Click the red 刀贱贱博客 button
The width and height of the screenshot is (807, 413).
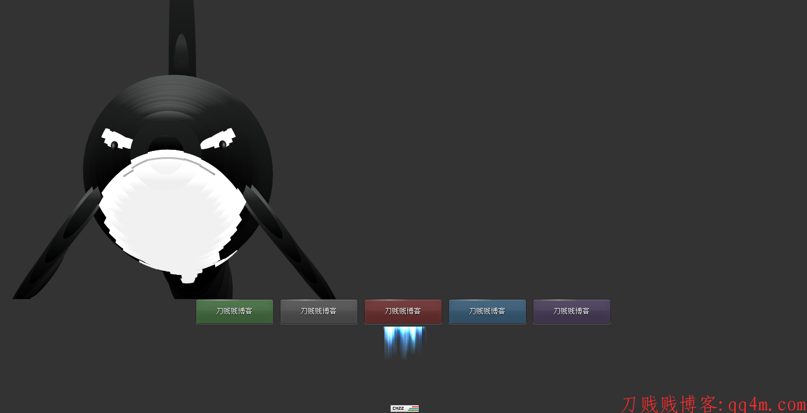click(x=403, y=311)
